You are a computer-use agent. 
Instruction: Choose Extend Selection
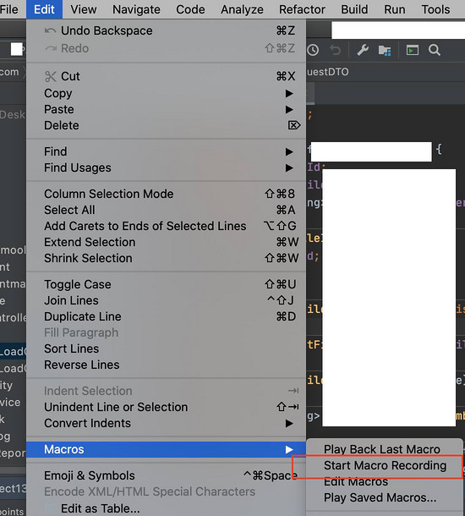point(166,242)
